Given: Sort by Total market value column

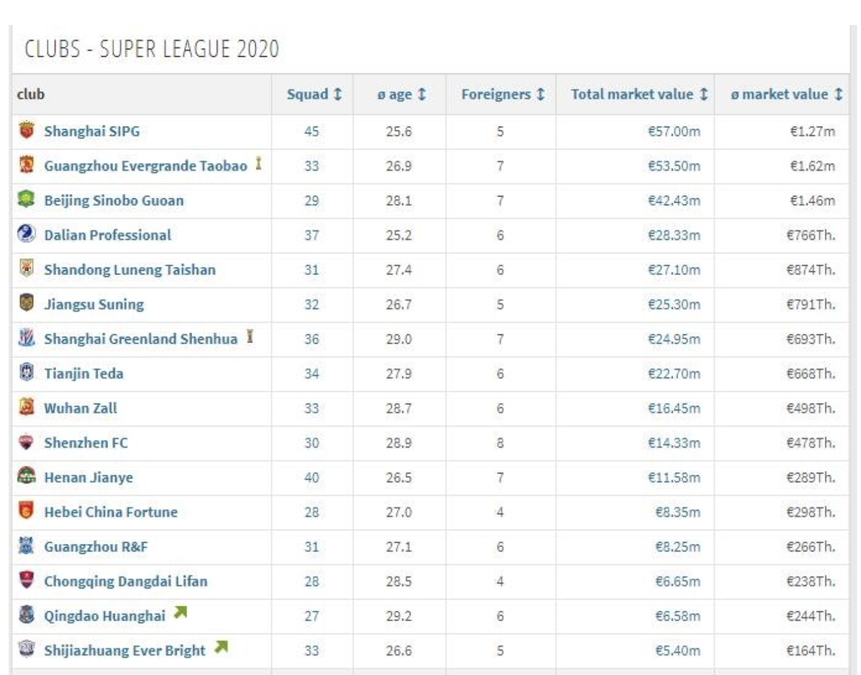Looking at the screenshot, I should pyautogui.click(x=639, y=94).
